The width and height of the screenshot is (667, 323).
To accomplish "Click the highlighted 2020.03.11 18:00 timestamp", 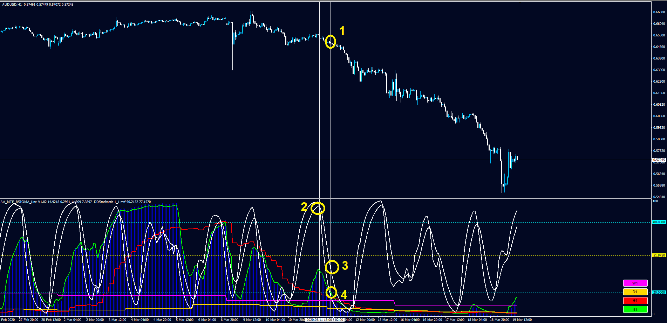I will (x=320, y=320).
